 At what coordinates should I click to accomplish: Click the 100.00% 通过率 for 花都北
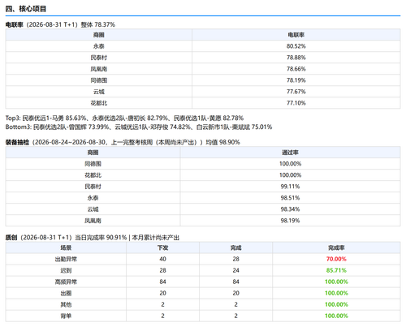pos(290,175)
